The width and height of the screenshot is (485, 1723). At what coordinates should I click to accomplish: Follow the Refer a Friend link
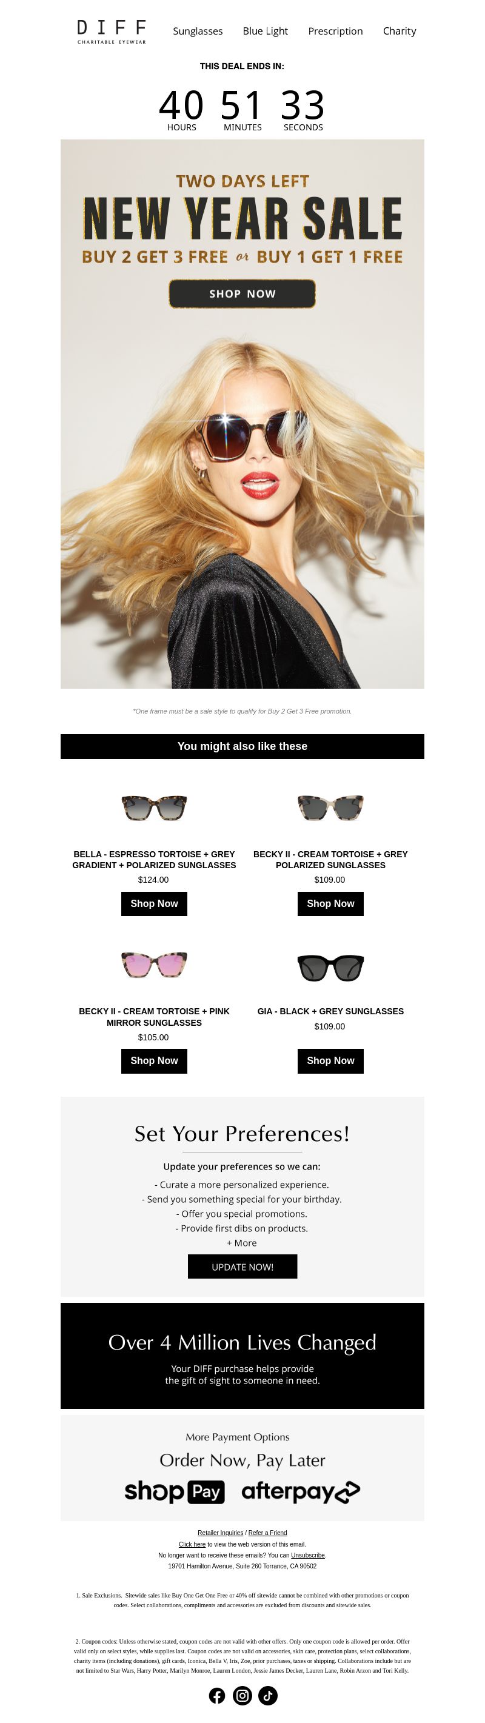pyautogui.click(x=267, y=1533)
